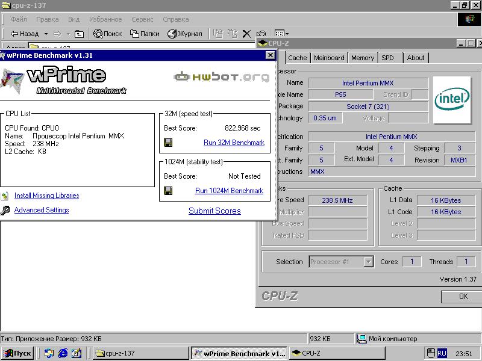Click Install Missing Libraries link

tap(47, 196)
